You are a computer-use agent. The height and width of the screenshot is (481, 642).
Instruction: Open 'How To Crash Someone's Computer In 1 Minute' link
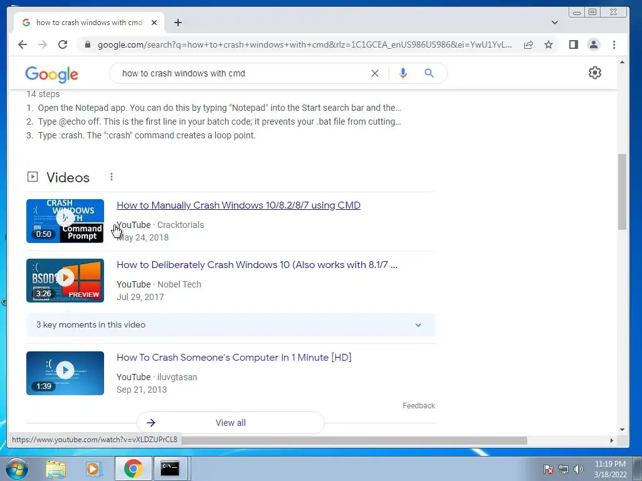point(234,358)
